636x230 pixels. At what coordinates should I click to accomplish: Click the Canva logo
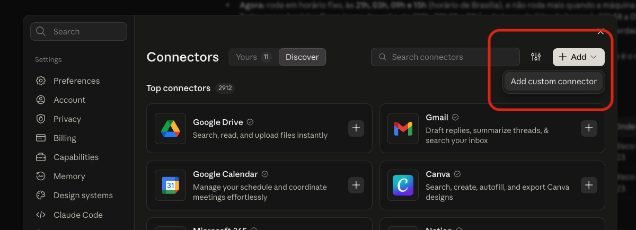[x=403, y=185]
